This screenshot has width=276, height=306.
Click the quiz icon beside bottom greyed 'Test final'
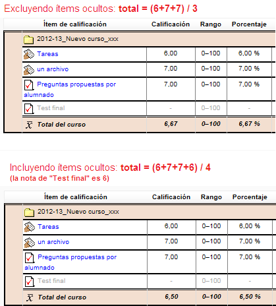coord(30,282)
